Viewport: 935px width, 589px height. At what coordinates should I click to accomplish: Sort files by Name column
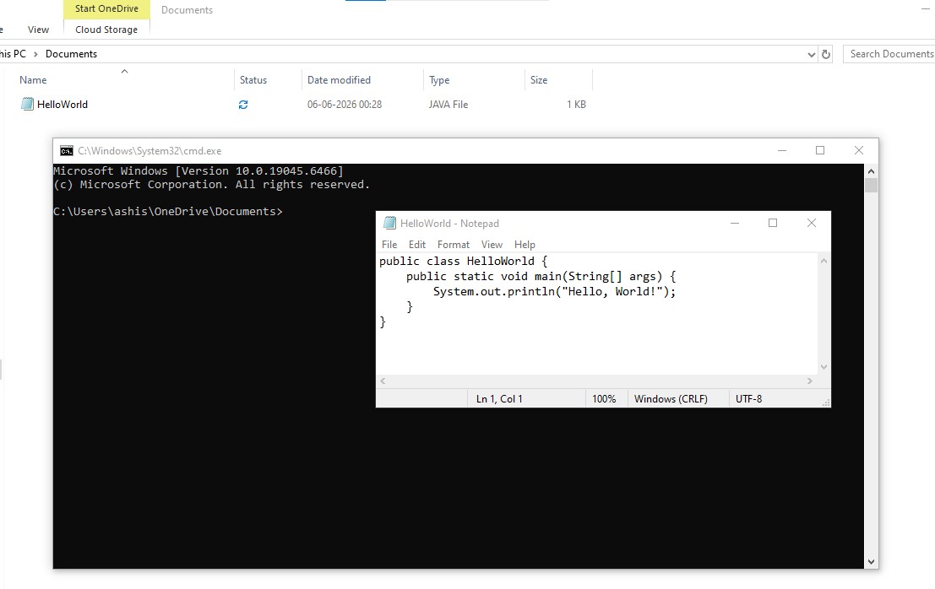pos(33,80)
